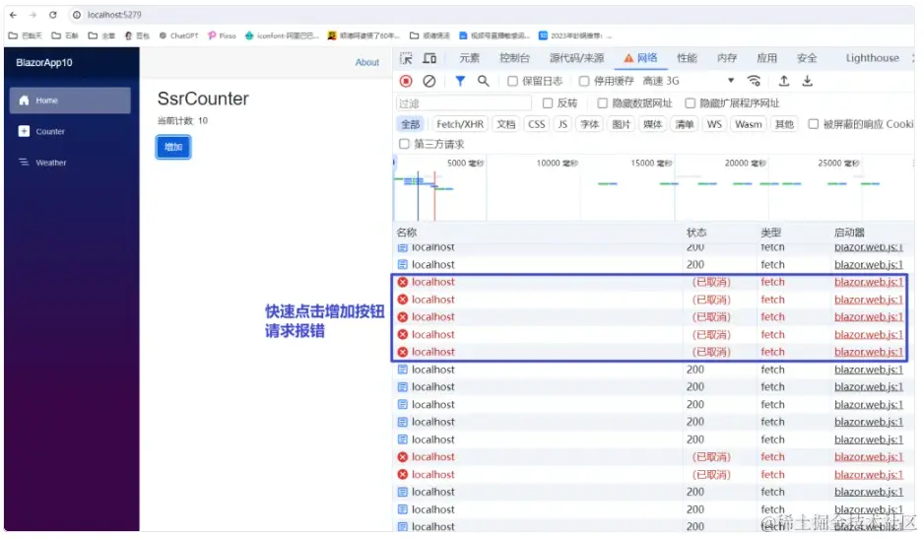Stop recording network log (red record icon)
This screenshot has width=924, height=539.
click(406, 81)
